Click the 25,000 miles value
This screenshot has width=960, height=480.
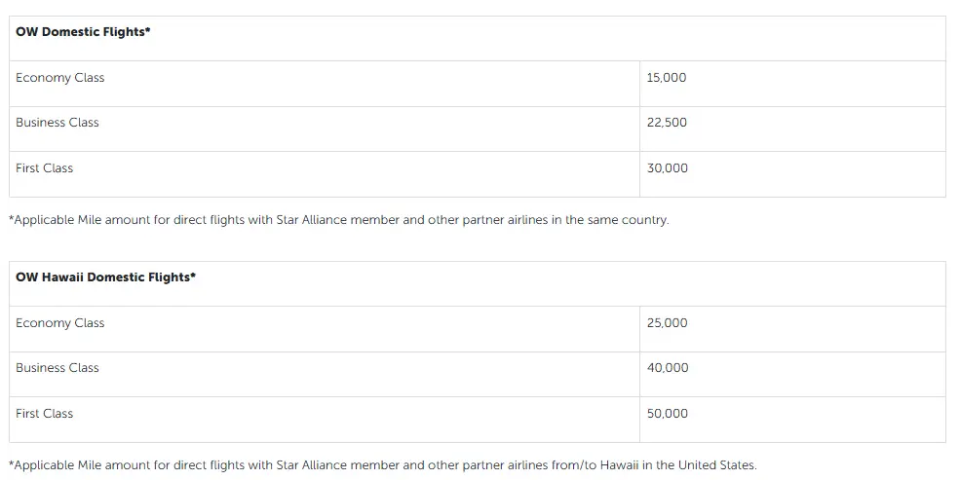667,323
